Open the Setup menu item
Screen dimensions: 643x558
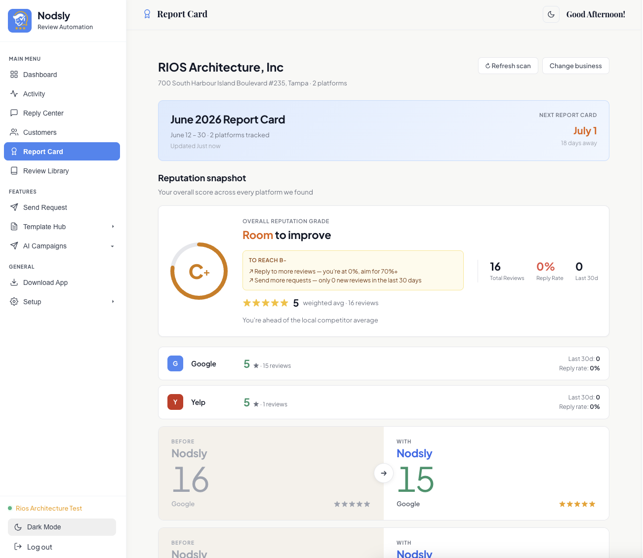coord(62,302)
